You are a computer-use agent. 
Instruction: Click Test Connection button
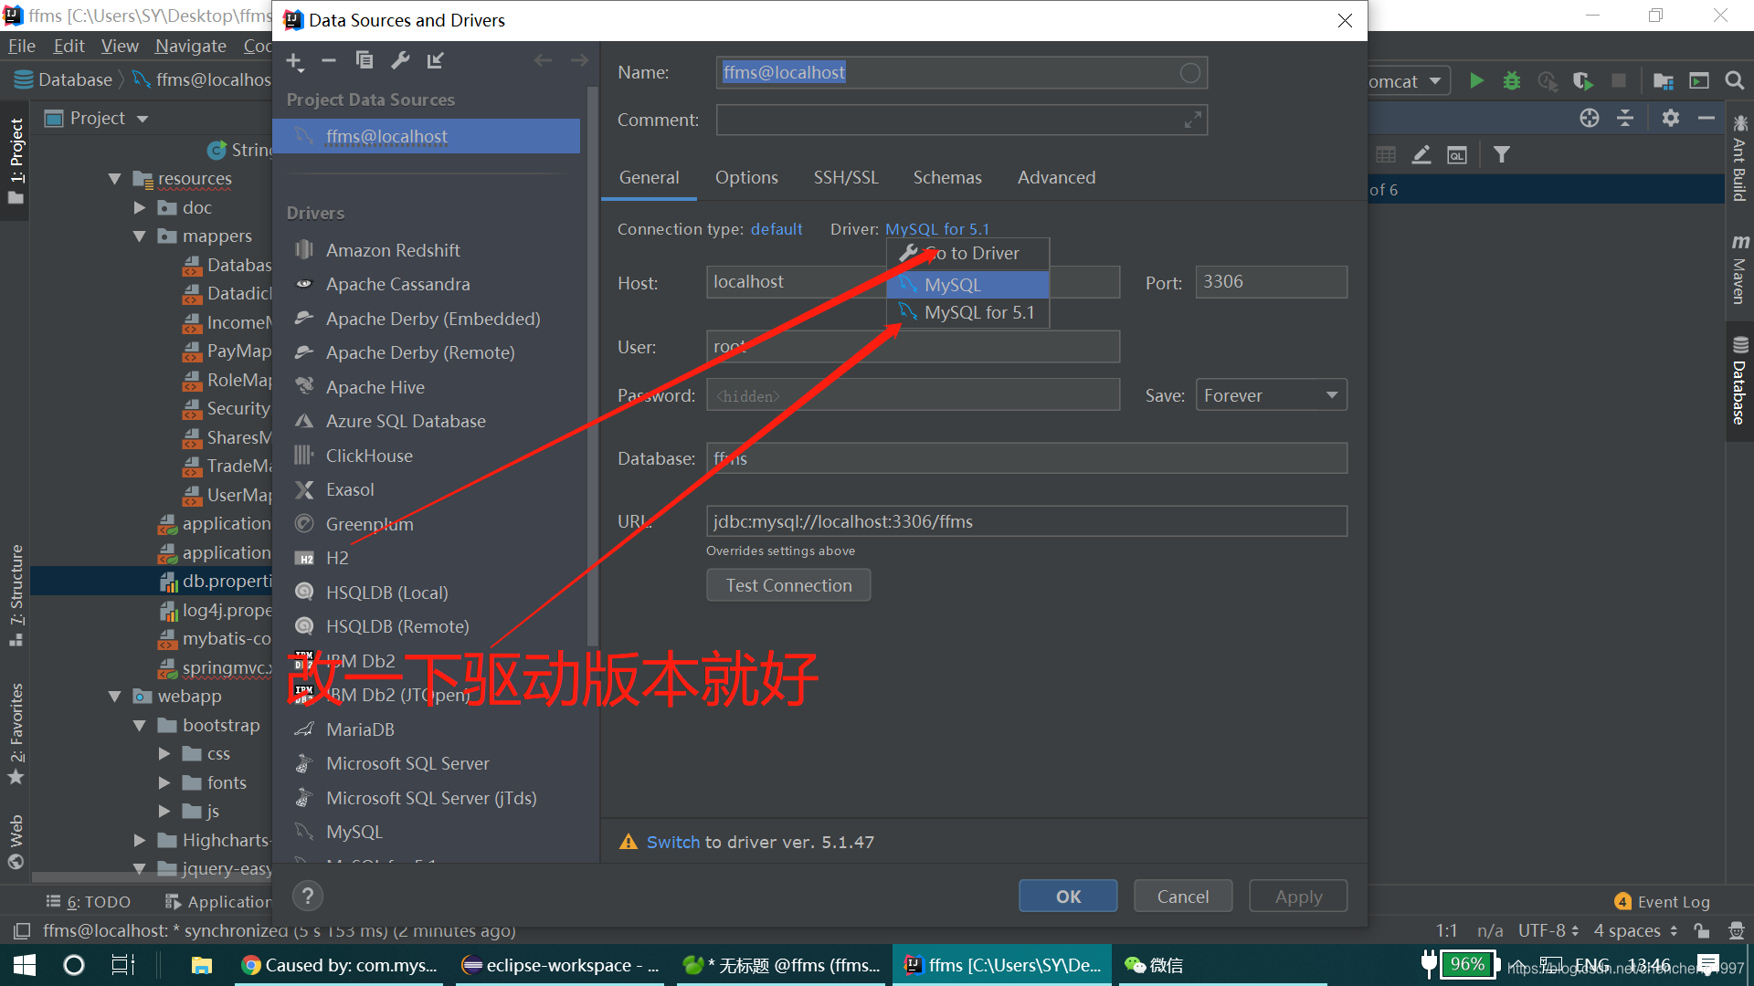coord(788,585)
